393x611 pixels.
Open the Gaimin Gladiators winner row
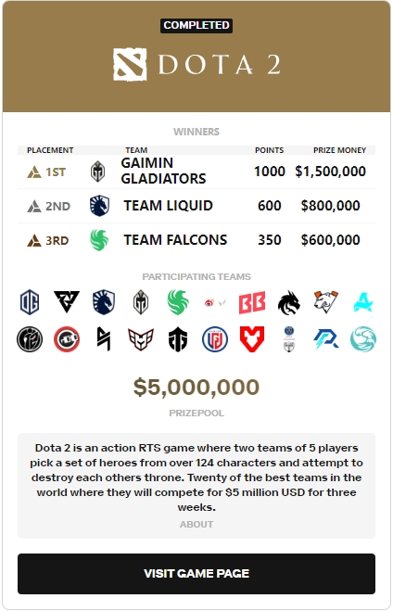coord(196,172)
